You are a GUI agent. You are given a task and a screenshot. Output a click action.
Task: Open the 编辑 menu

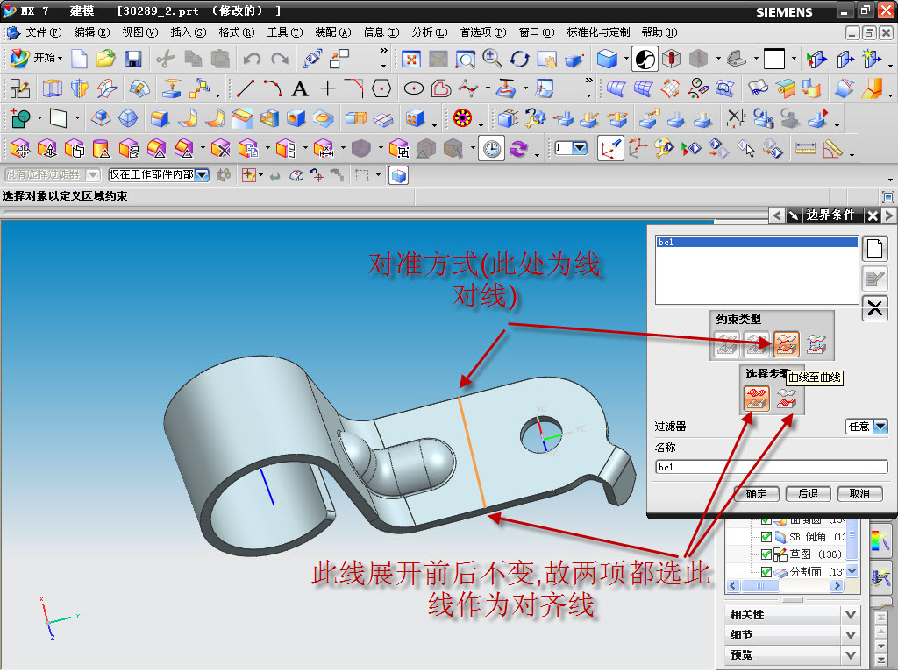pos(91,32)
